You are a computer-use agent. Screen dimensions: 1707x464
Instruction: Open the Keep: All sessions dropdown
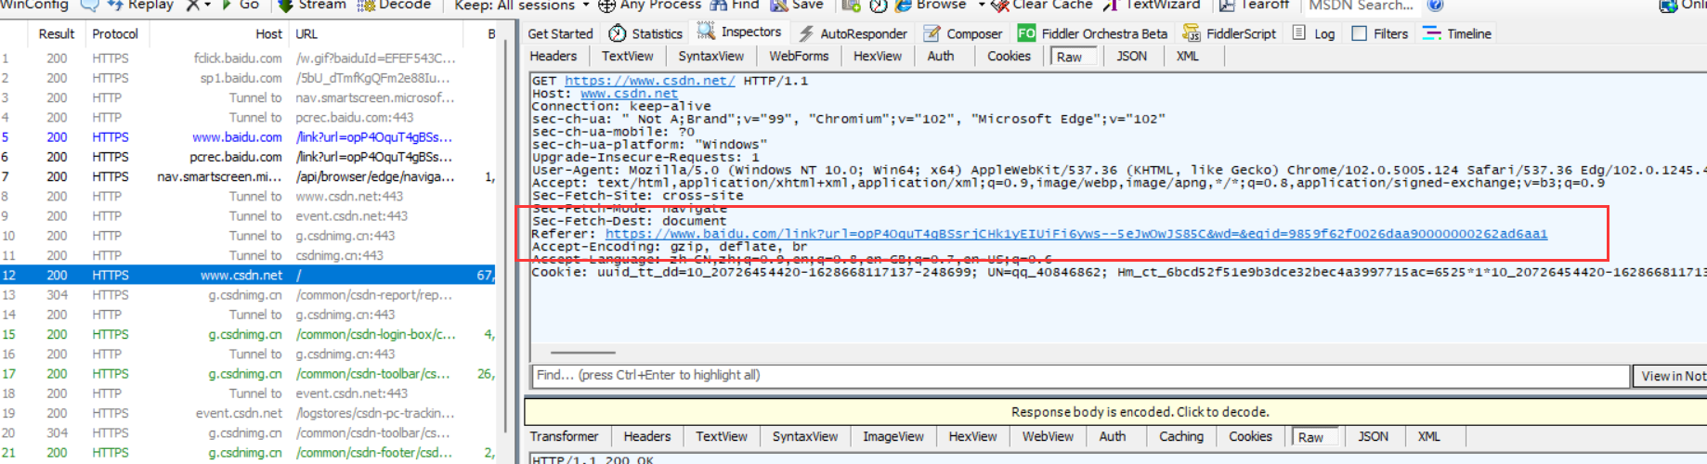(522, 5)
